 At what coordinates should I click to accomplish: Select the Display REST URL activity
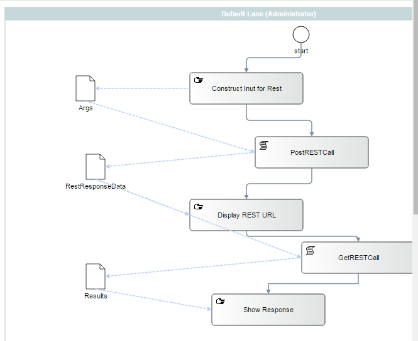click(x=246, y=215)
